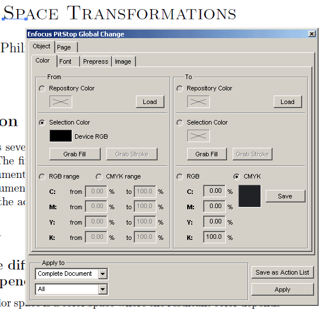Viewport: 322px width, 311px height.
Task: Click the Y range to field
Action: coord(145,222)
